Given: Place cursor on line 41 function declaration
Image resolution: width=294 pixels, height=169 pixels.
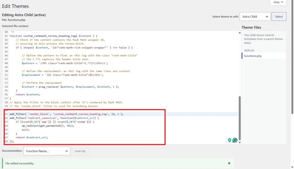Looking at the screenshot, I should pyautogui.click(x=53, y=36).
